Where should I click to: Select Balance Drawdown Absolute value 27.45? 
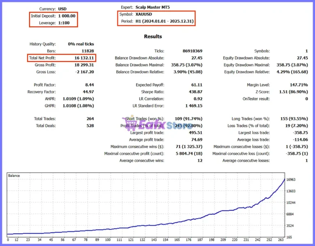pyautogui.click(x=197, y=58)
